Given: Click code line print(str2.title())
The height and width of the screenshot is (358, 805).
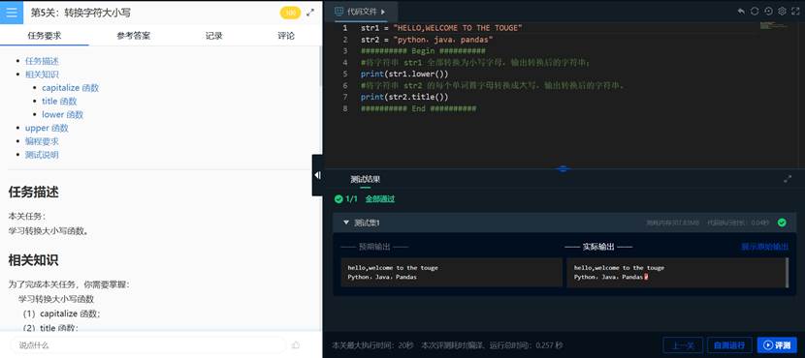Looking at the screenshot, I should (x=404, y=97).
